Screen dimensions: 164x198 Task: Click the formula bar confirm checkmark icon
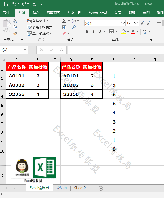[52, 50]
